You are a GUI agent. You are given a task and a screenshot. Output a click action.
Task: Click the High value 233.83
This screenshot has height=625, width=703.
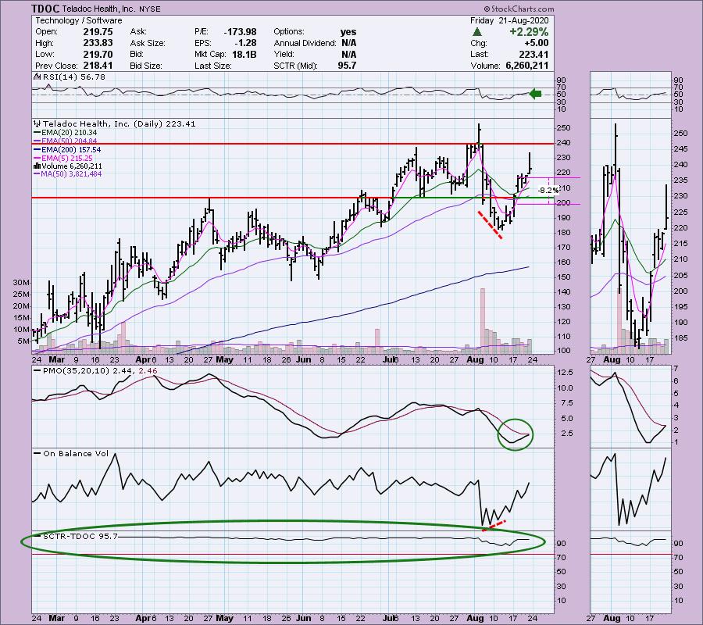pyautogui.click(x=98, y=43)
